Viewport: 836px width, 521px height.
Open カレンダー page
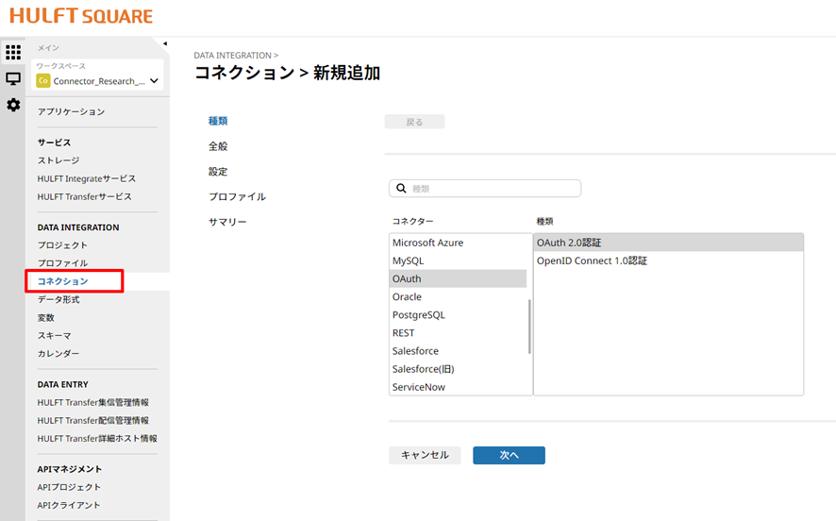tap(59, 353)
